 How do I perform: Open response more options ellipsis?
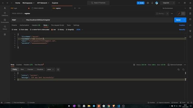coord(185,65)
